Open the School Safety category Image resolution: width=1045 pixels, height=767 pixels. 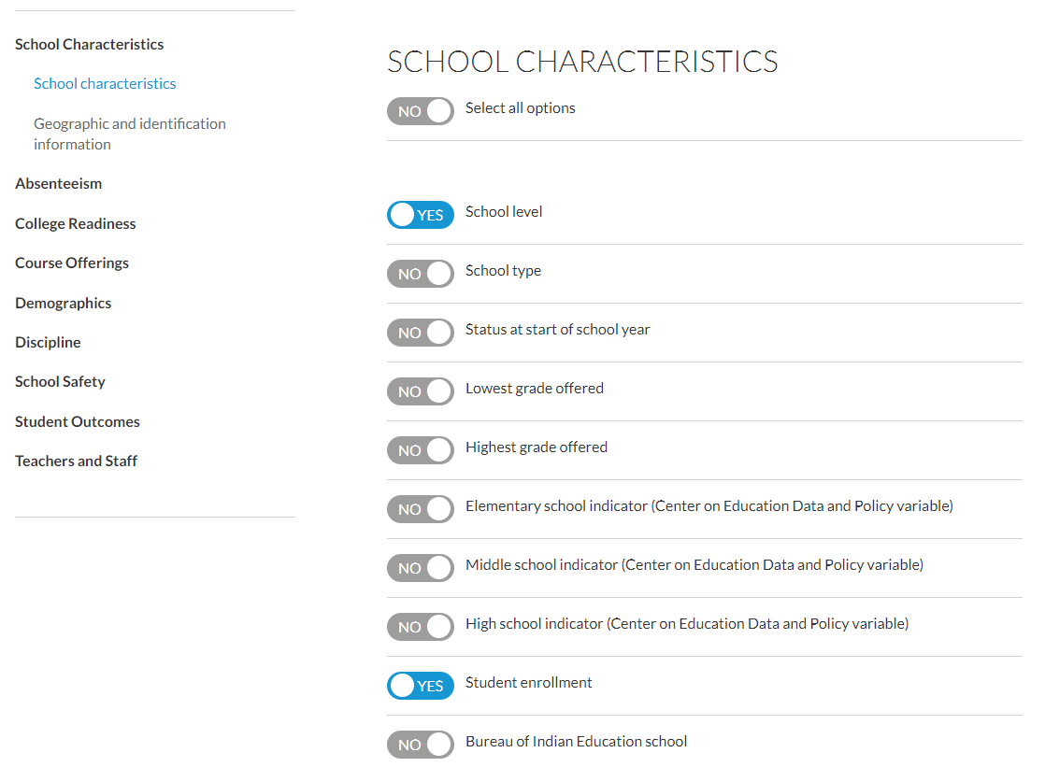60,382
